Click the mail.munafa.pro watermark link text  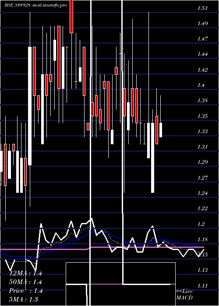[x=49, y=5]
